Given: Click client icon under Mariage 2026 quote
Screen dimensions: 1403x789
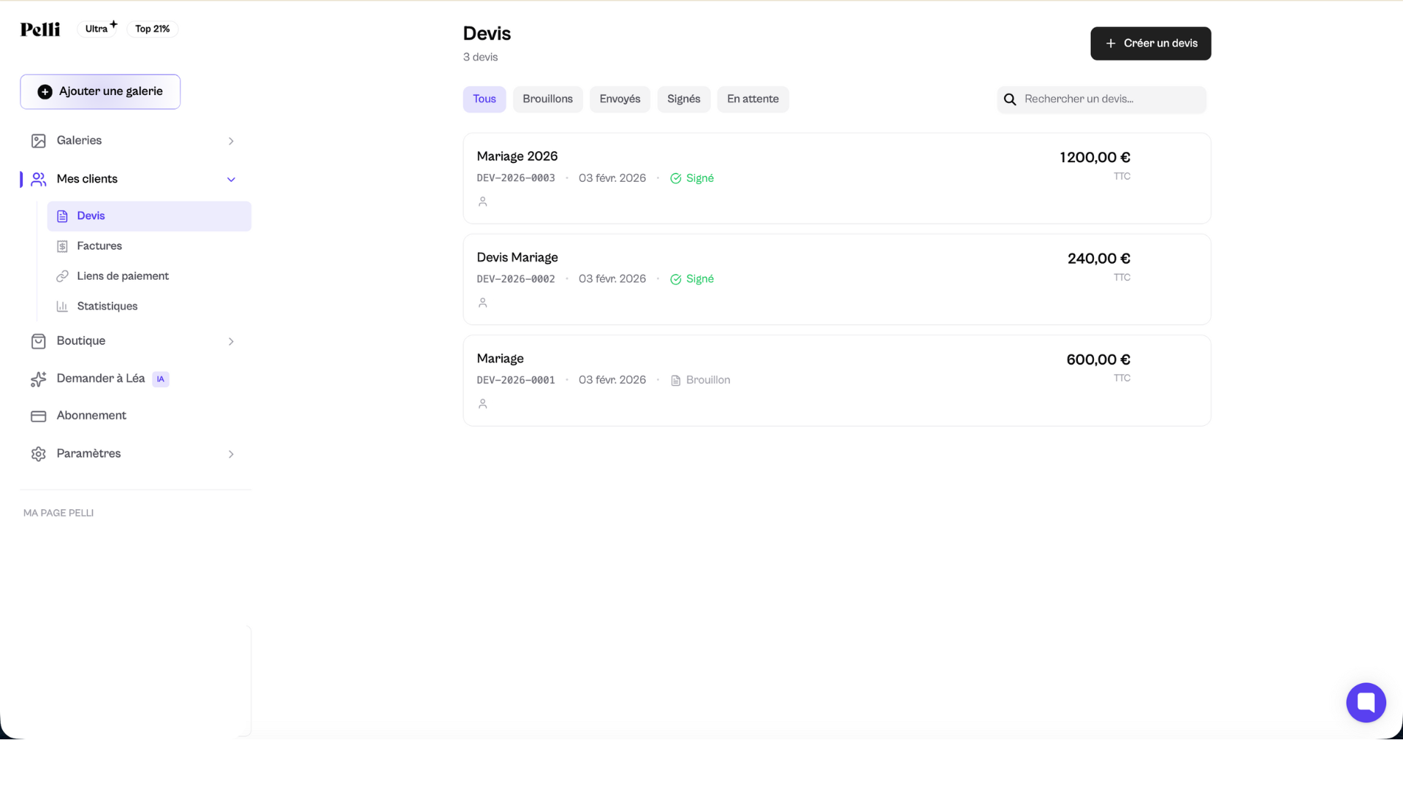Looking at the screenshot, I should pyautogui.click(x=482, y=202).
